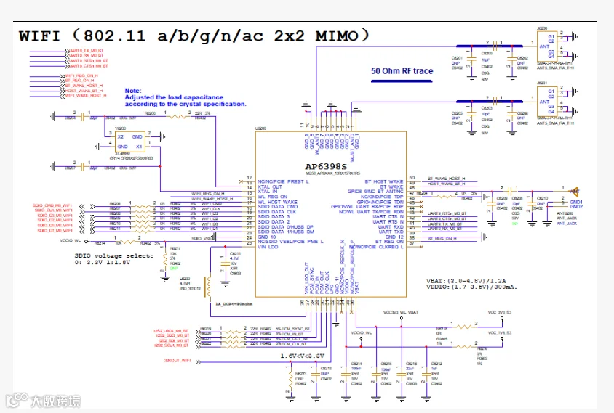Select "Adjusted the load capacitance" note line

point(174,97)
